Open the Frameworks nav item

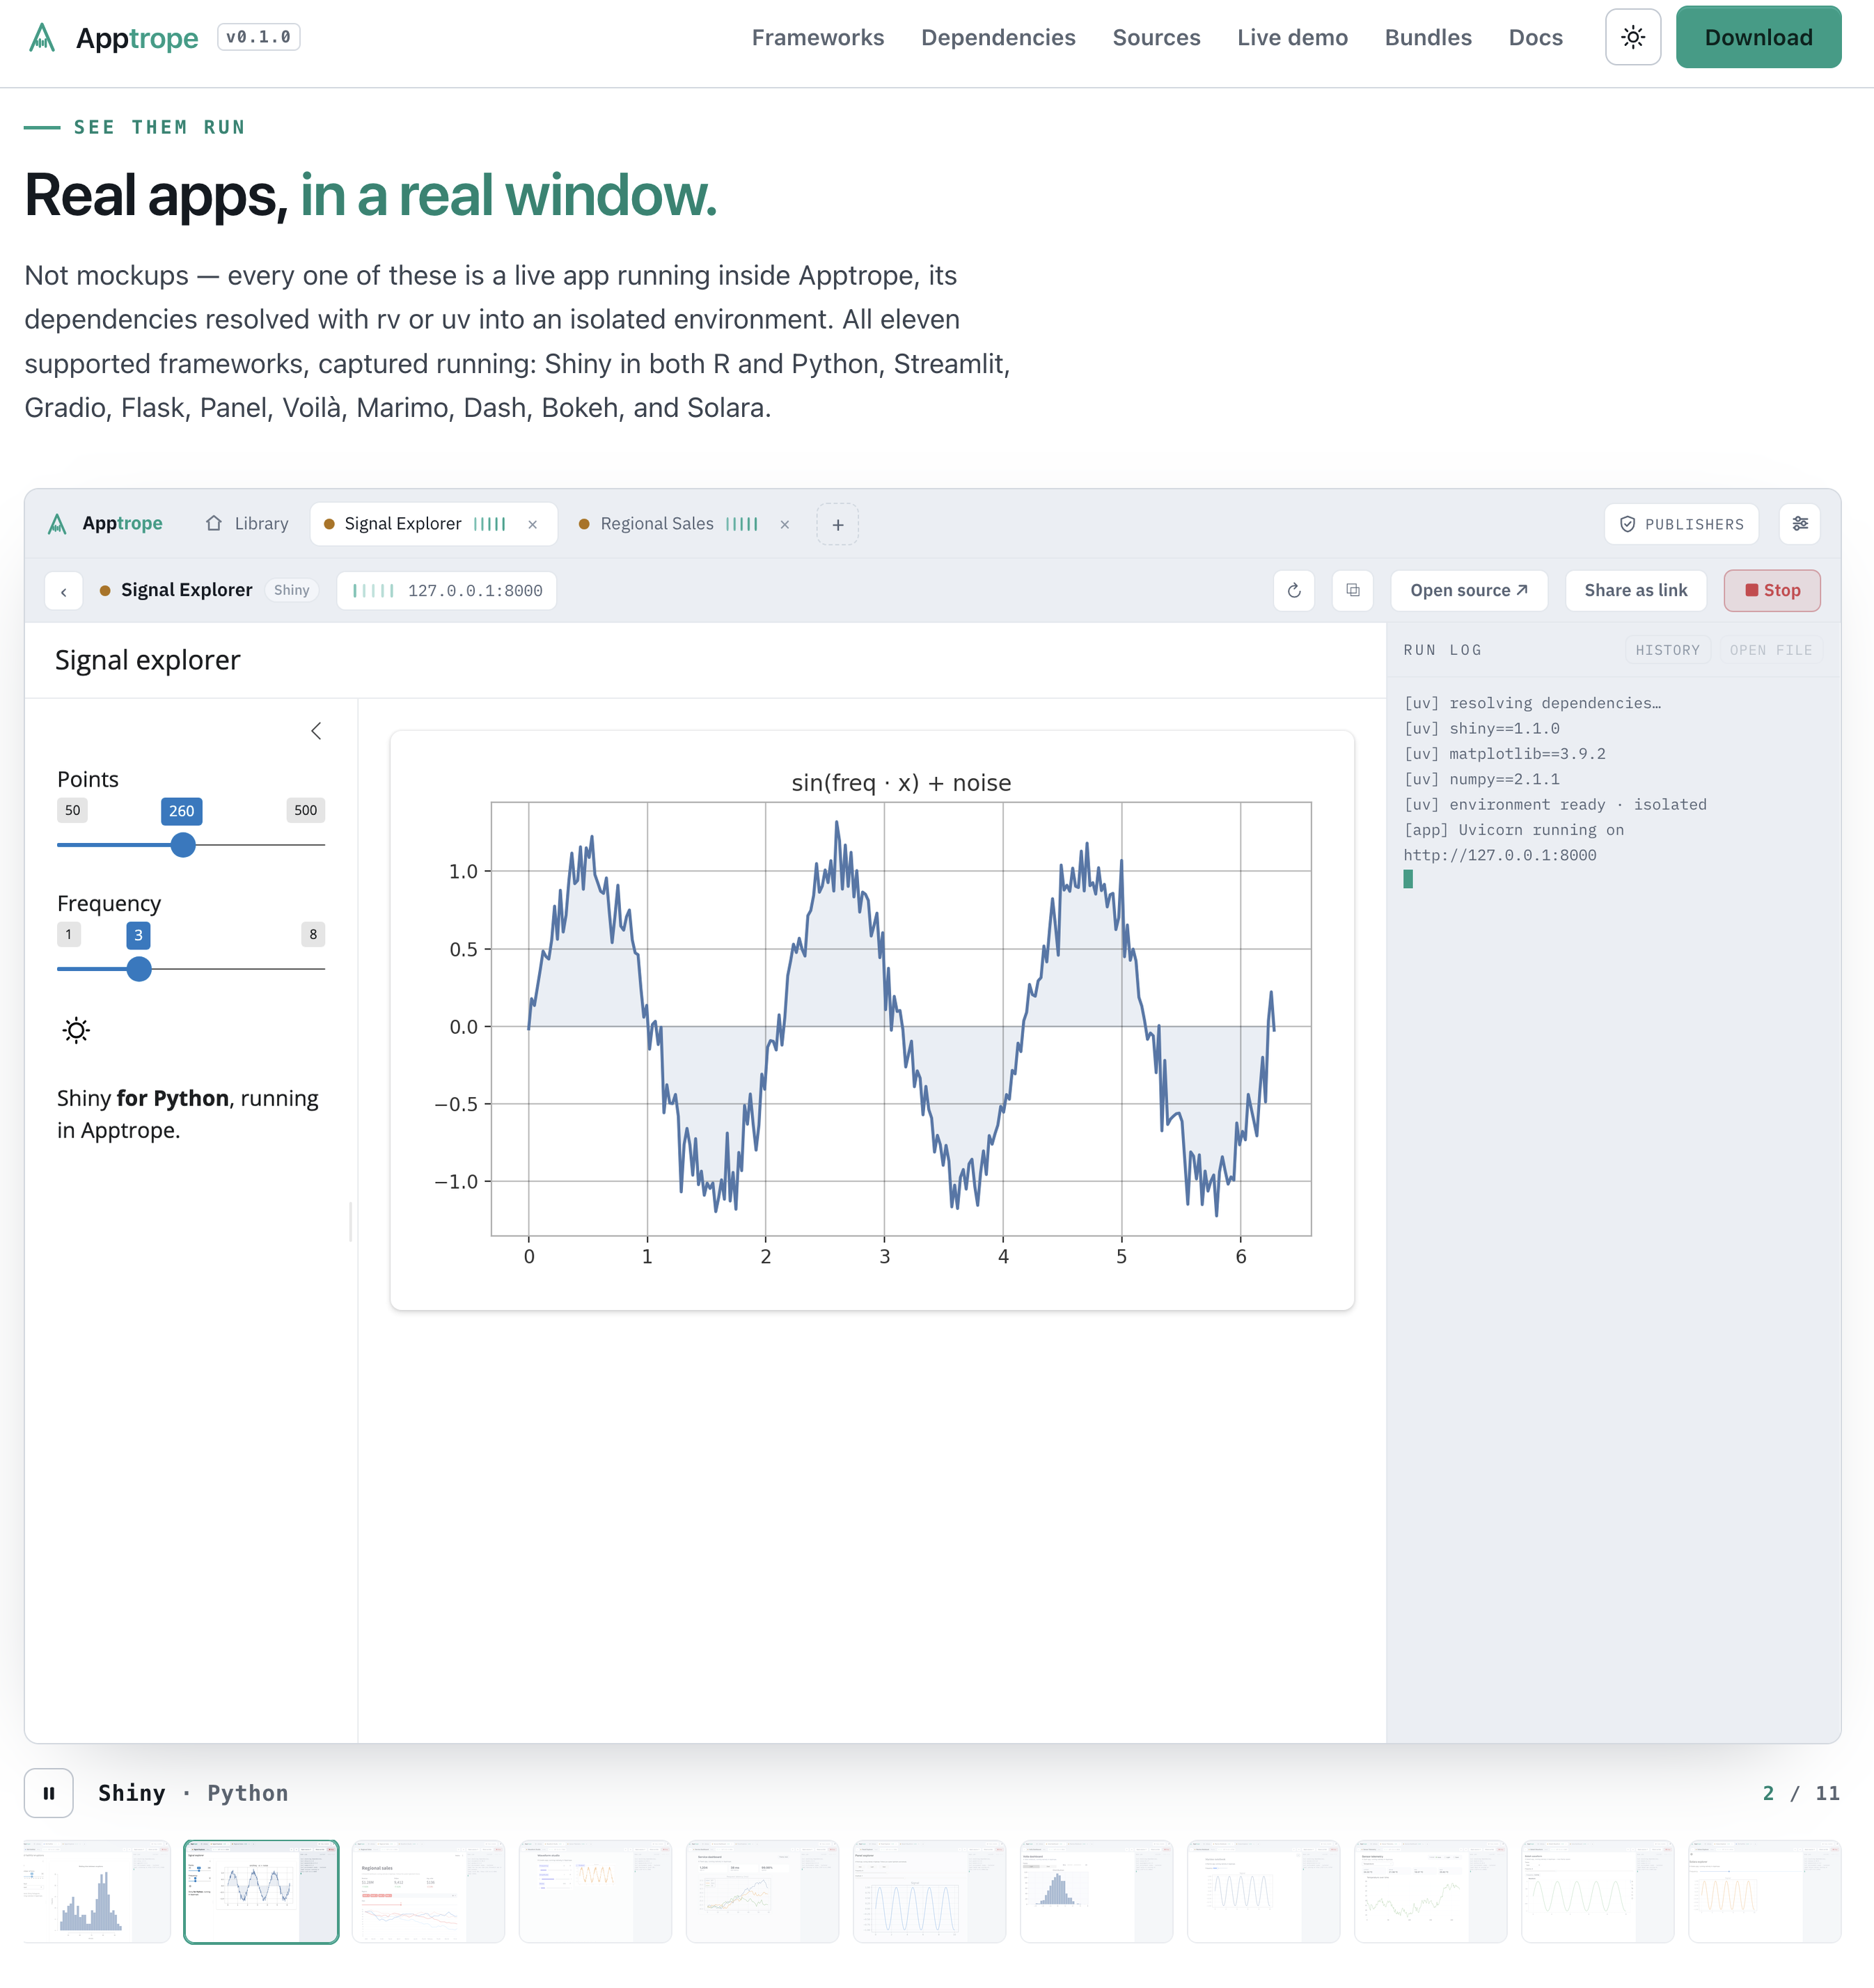[x=817, y=38]
